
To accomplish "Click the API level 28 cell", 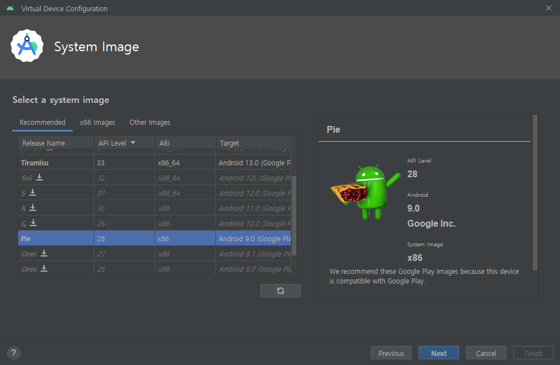I will point(124,238).
